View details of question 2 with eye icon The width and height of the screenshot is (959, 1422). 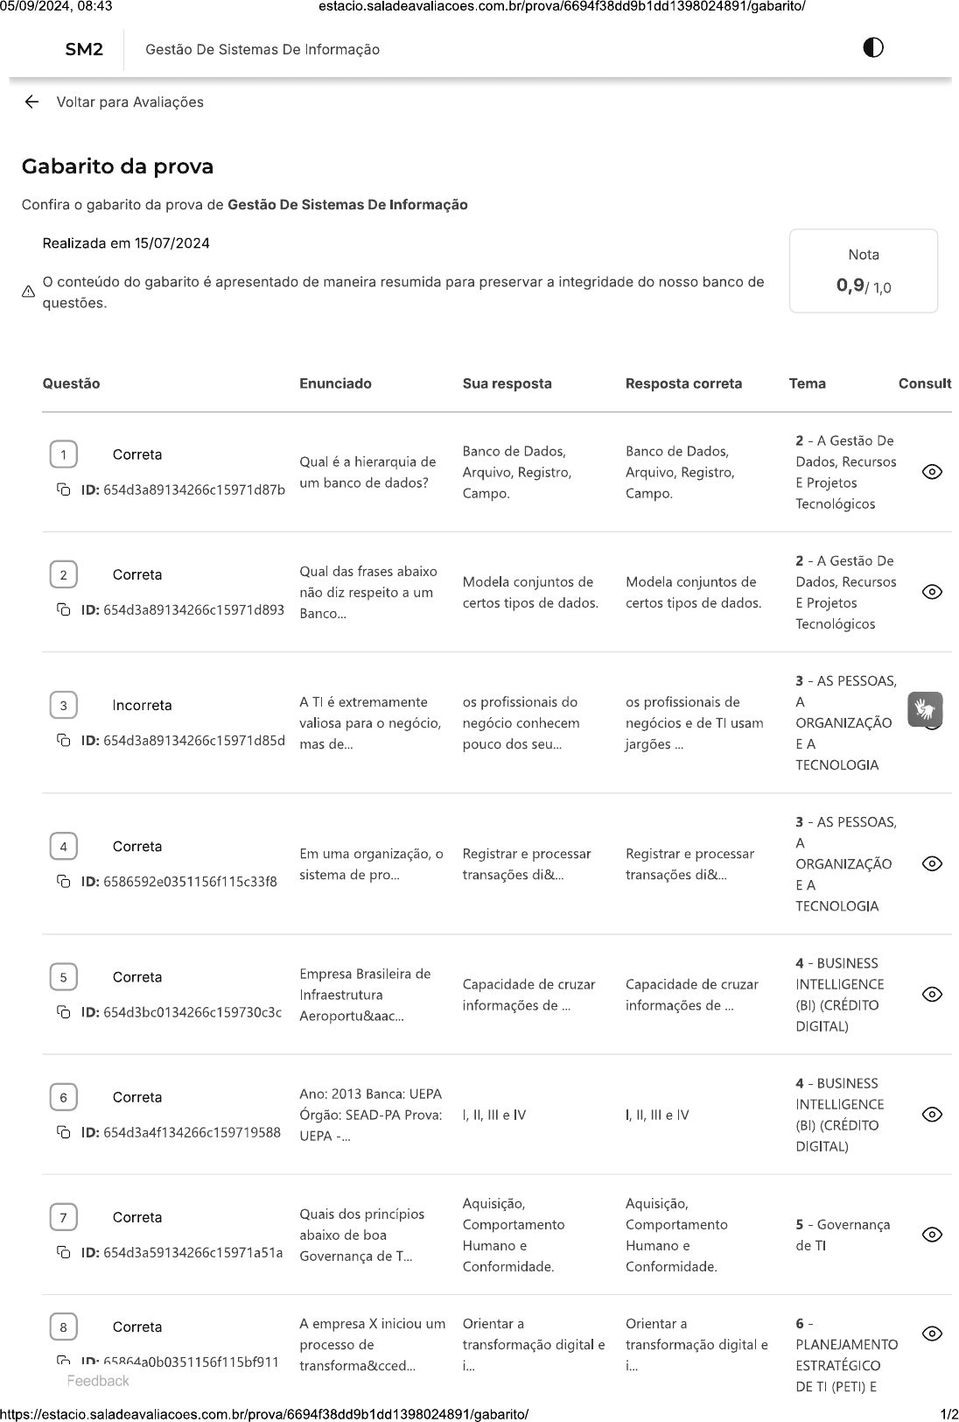click(932, 592)
